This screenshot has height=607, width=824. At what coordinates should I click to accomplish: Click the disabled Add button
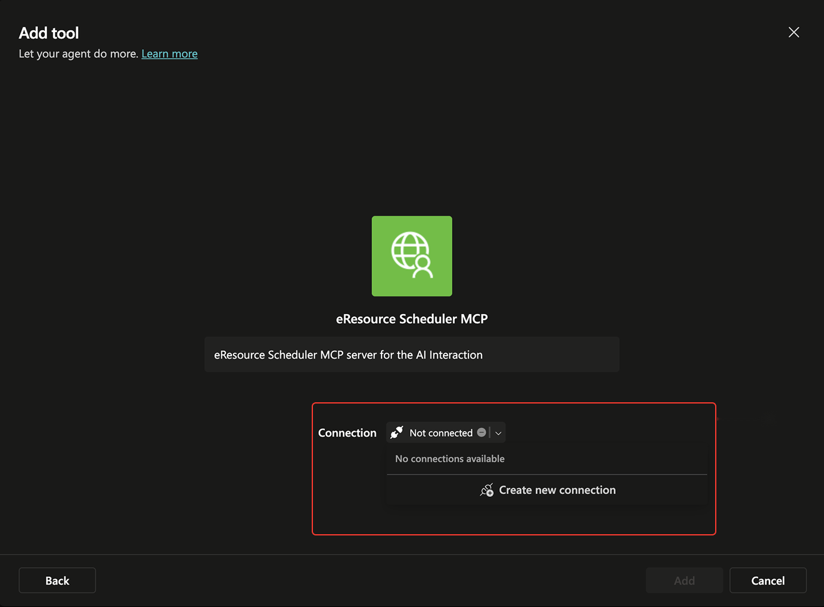[x=684, y=580]
